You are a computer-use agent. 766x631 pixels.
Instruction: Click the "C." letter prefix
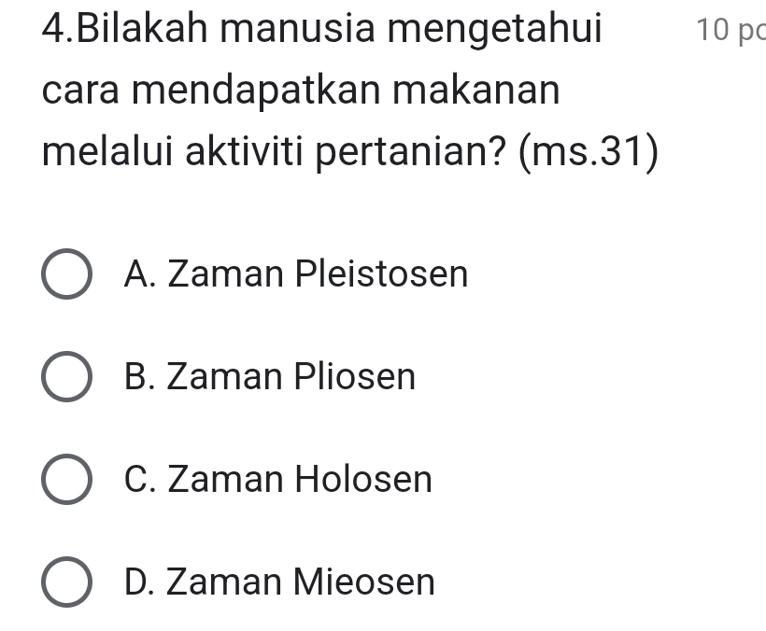click(x=140, y=480)
